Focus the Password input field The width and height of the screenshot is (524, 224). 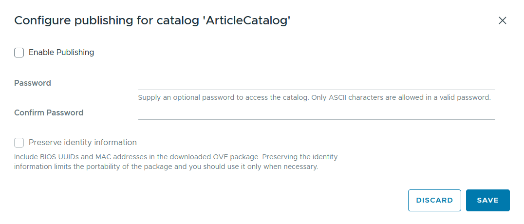click(x=317, y=84)
